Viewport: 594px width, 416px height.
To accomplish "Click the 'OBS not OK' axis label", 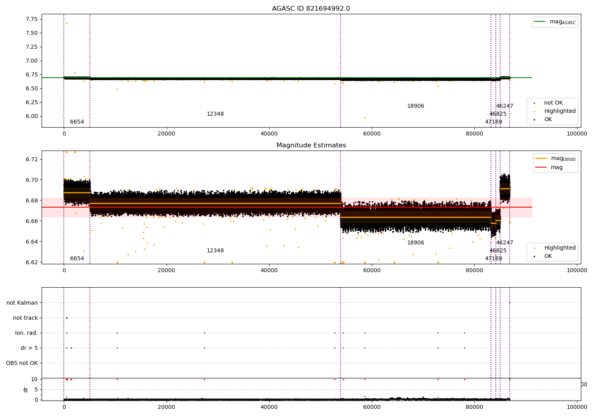I will pos(22,363).
